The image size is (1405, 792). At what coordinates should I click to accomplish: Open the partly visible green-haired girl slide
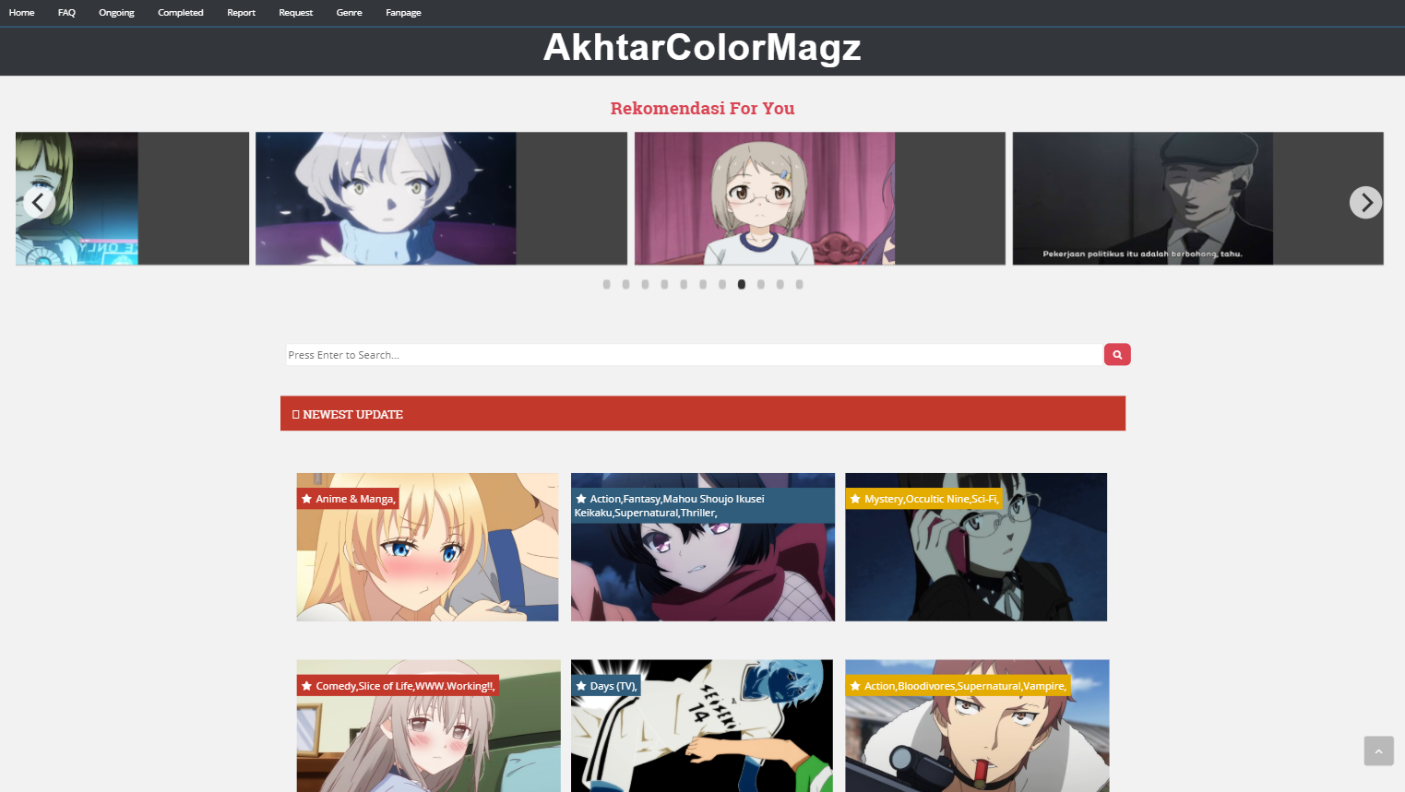132,198
